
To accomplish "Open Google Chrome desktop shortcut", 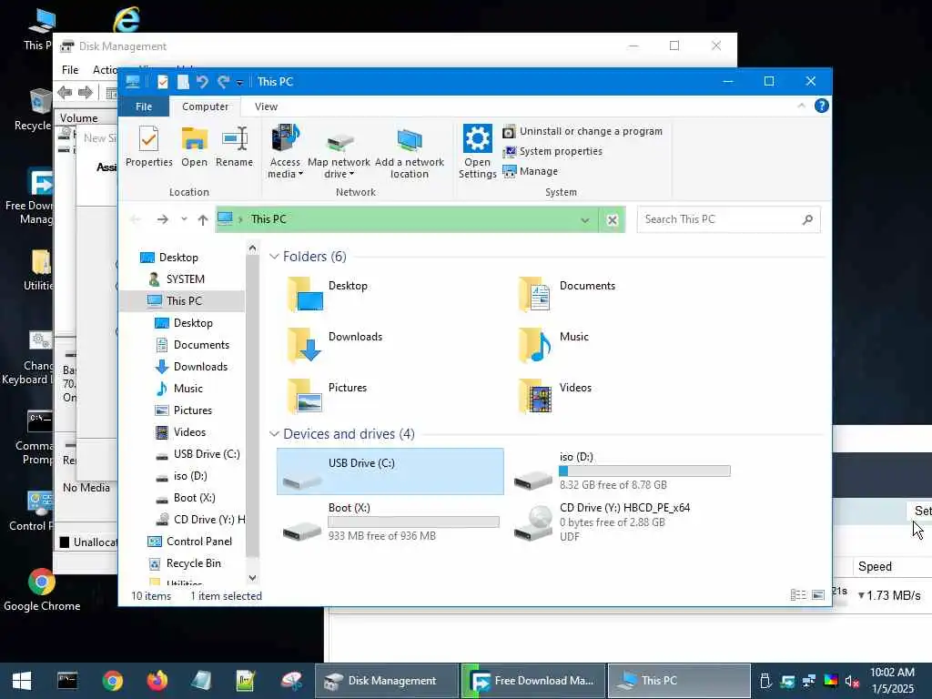I will coord(42,590).
